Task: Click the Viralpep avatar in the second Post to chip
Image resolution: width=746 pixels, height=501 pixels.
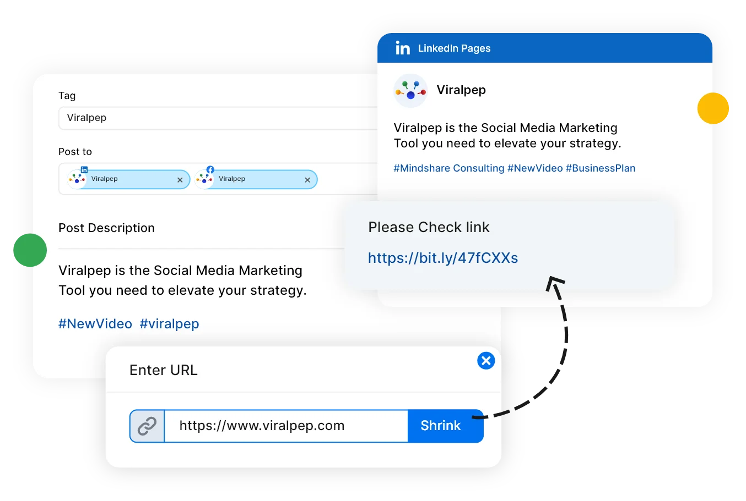Action: click(x=204, y=179)
